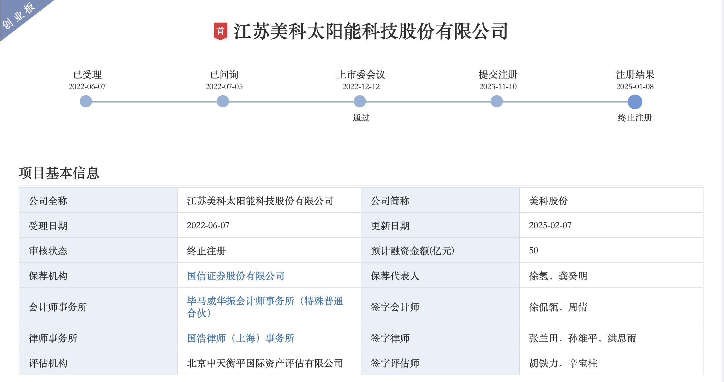Click the 2025-01-08 registration result date

click(x=635, y=87)
